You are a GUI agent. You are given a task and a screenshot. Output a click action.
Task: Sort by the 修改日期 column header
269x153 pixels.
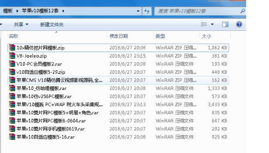tap(119, 36)
